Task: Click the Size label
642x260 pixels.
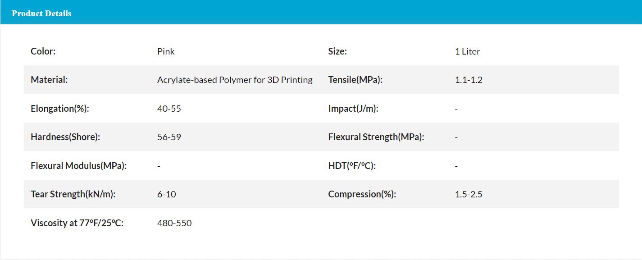Action: (337, 51)
